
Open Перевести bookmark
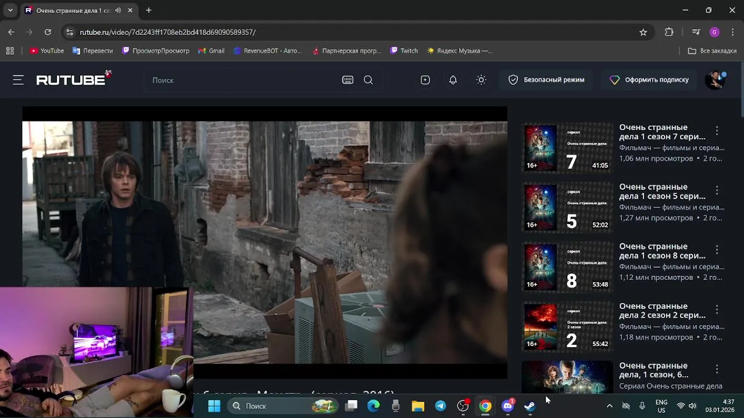92,51
